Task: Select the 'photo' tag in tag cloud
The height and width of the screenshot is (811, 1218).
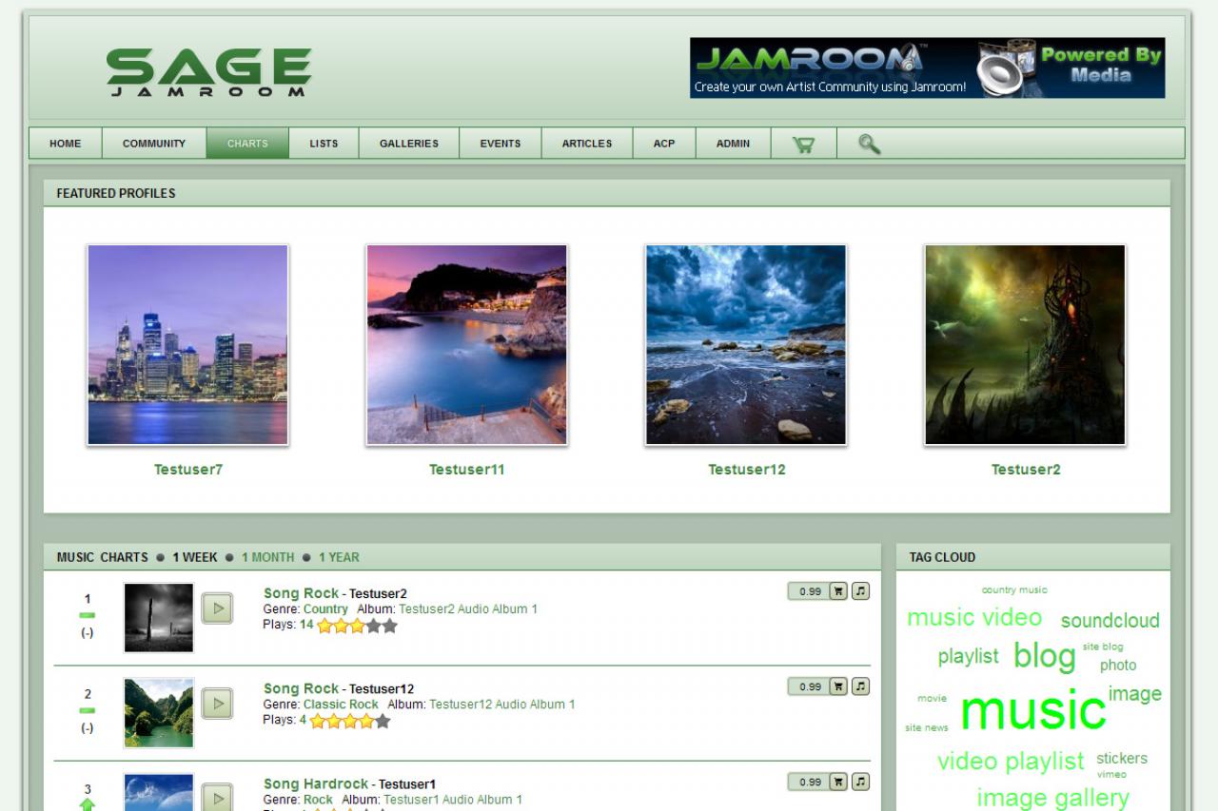Action: (x=1118, y=666)
